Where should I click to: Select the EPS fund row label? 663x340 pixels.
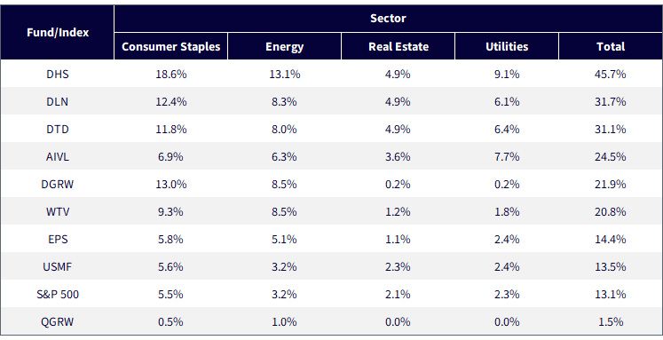[x=58, y=239]
